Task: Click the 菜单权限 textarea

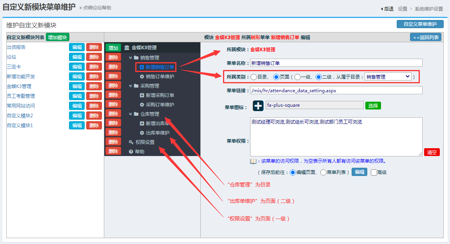Action: pyautogui.click(x=336, y=136)
